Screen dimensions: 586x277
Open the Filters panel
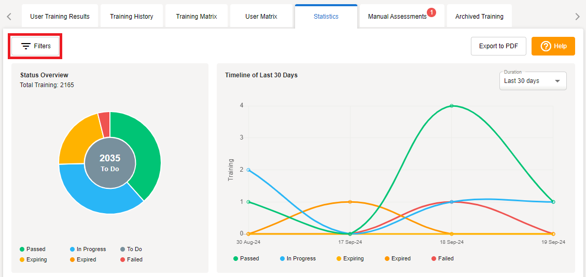pyautogui.click(x=36, y=46)
